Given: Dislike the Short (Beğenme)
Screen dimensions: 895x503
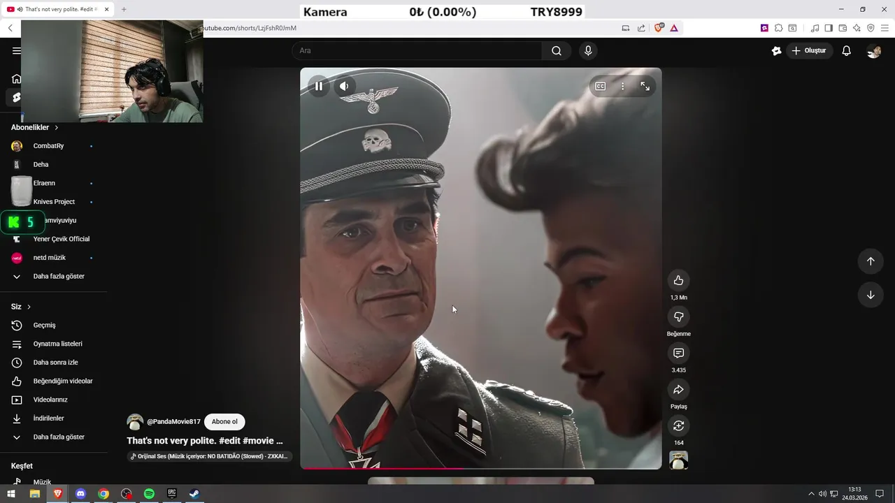Looking at the screenshot, I should coord(678,316).
